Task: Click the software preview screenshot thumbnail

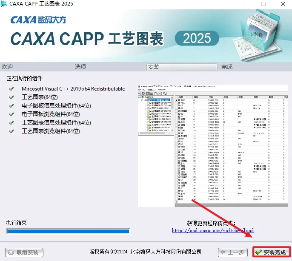Action: click(213, 146)
